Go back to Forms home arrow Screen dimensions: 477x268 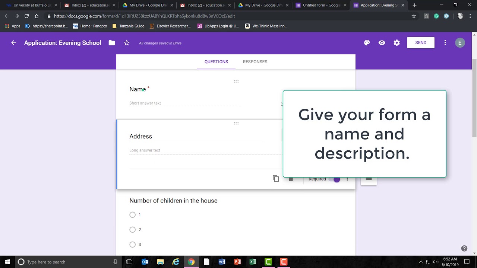[14, 43]
